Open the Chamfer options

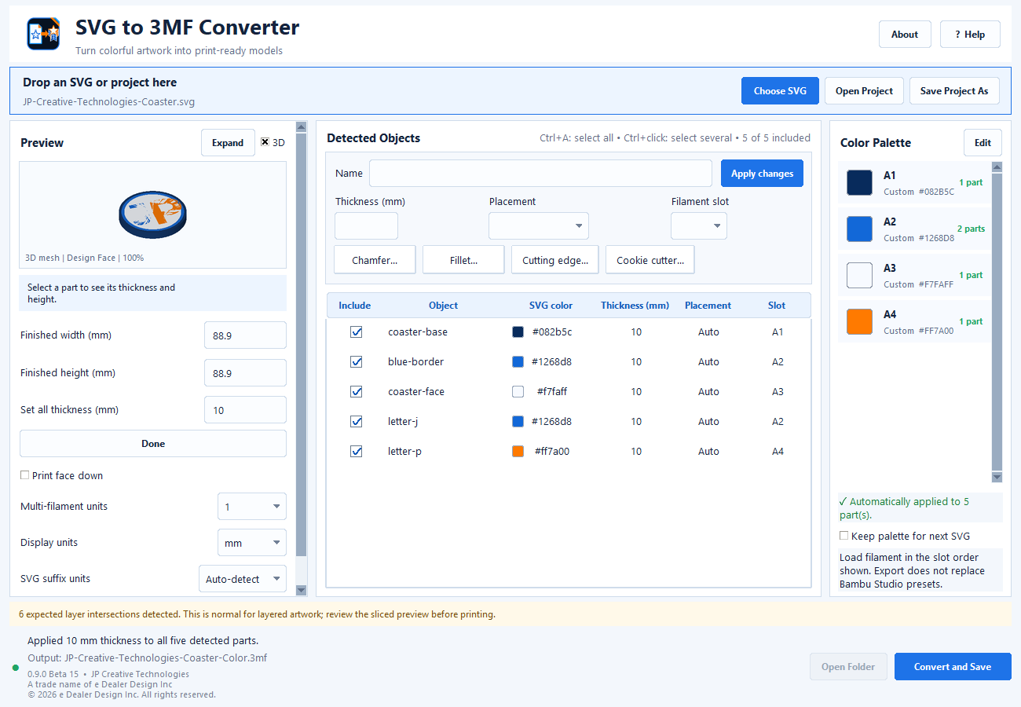[x=375, y=260]
